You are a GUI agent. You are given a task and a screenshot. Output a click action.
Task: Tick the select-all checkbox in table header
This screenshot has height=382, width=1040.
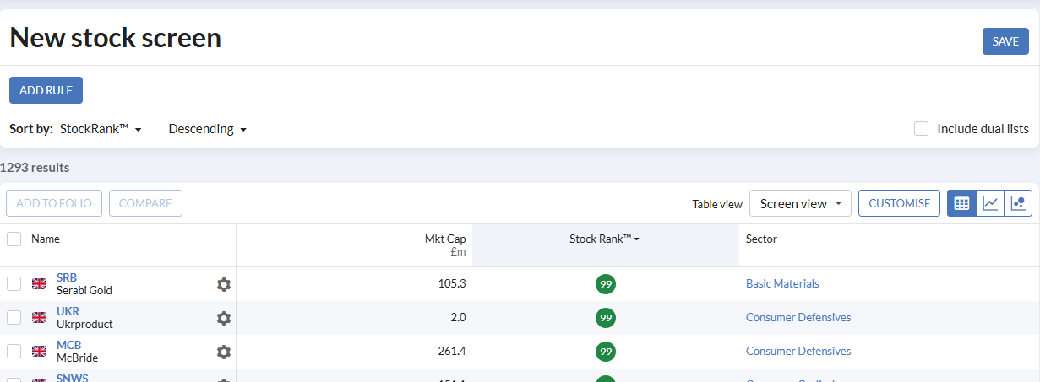coord(14,239)
